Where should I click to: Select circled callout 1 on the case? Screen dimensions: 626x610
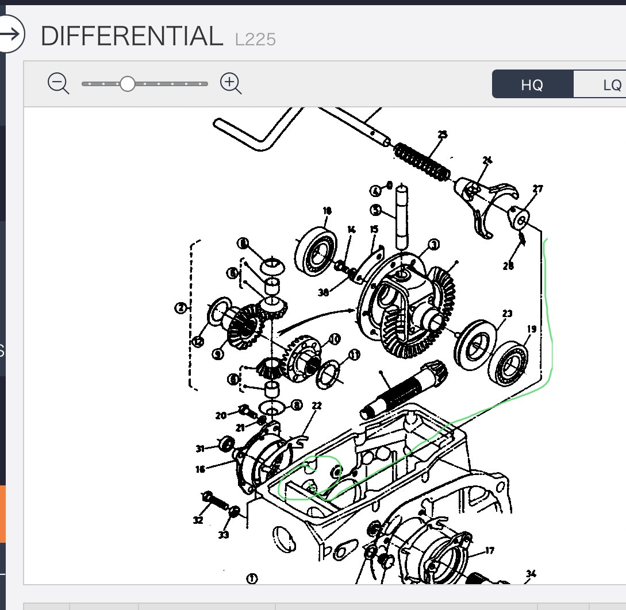pyautogui.click(x=252, y=578)
